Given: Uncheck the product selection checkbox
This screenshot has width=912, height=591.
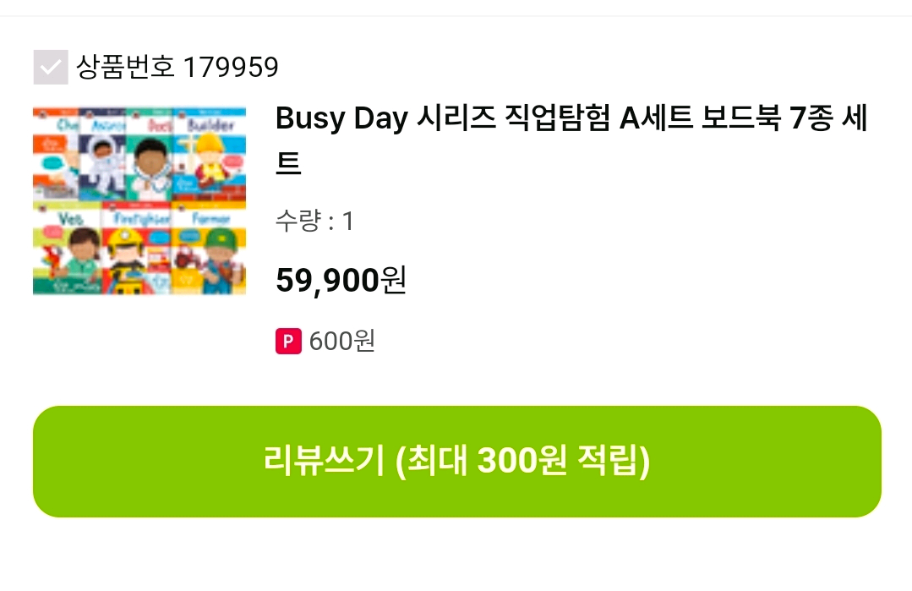Looking at the screenshot, I should click(51, 67).
